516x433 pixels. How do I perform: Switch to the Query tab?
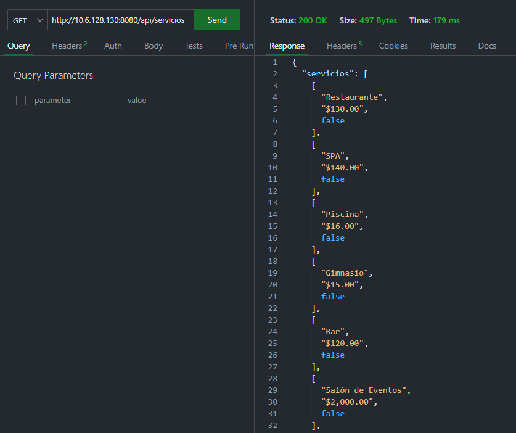click(18, 46)
